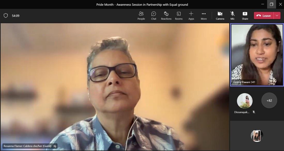Click the shield security icon
Screen dimensions: 284x151
(6, 15)
